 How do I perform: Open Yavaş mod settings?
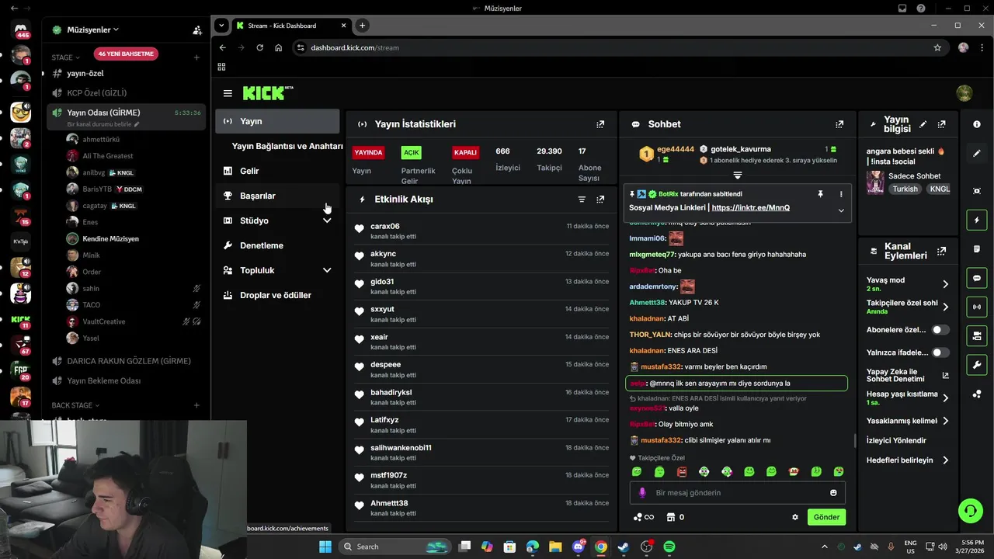click(908, 283)
